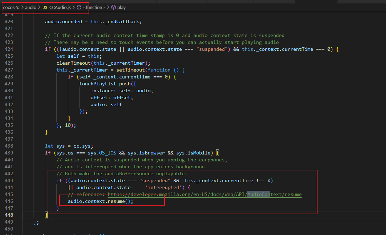Screen dimensions: 386x235
Task: Click clearTimeout(this._currentTimer) line
Action: [x=103, y=63]
